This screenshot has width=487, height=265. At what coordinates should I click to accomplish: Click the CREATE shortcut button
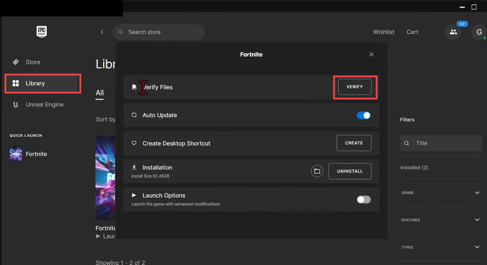354,143
